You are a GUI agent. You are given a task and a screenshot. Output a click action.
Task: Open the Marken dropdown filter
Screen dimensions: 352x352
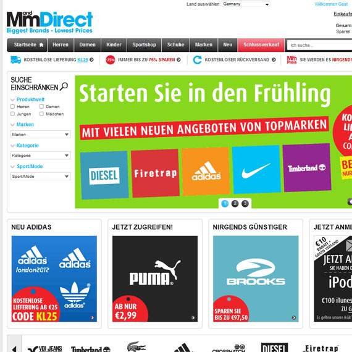pos(40,135)
